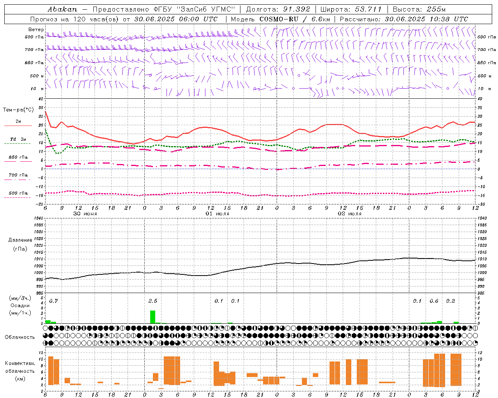Click the "30 июня" date label
This screenshot has height=398, width=498.
coord(85,214)
